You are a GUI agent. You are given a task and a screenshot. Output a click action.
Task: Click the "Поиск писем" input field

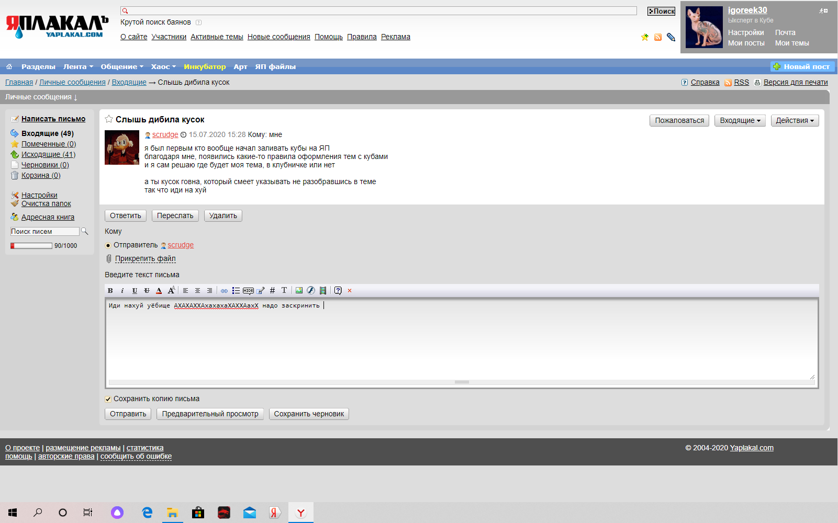44,231
